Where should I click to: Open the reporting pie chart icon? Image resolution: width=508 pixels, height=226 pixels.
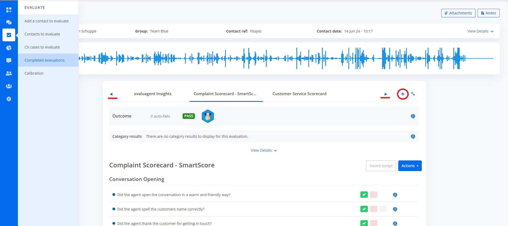pos(9,48)
